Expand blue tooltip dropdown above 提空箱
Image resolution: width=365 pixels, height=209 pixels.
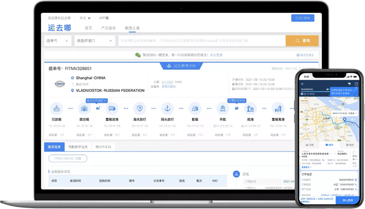pos(97,100)
